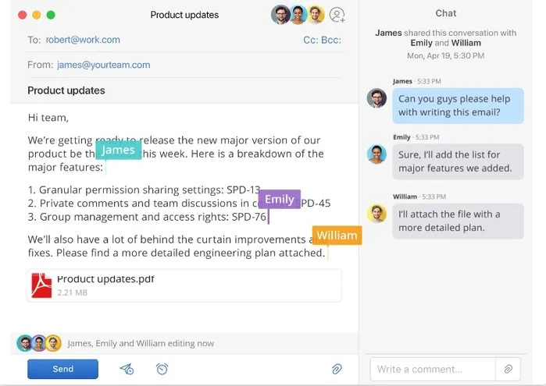Click the window title 'Product updates'
Screen dimensions: 546x386
184,15
